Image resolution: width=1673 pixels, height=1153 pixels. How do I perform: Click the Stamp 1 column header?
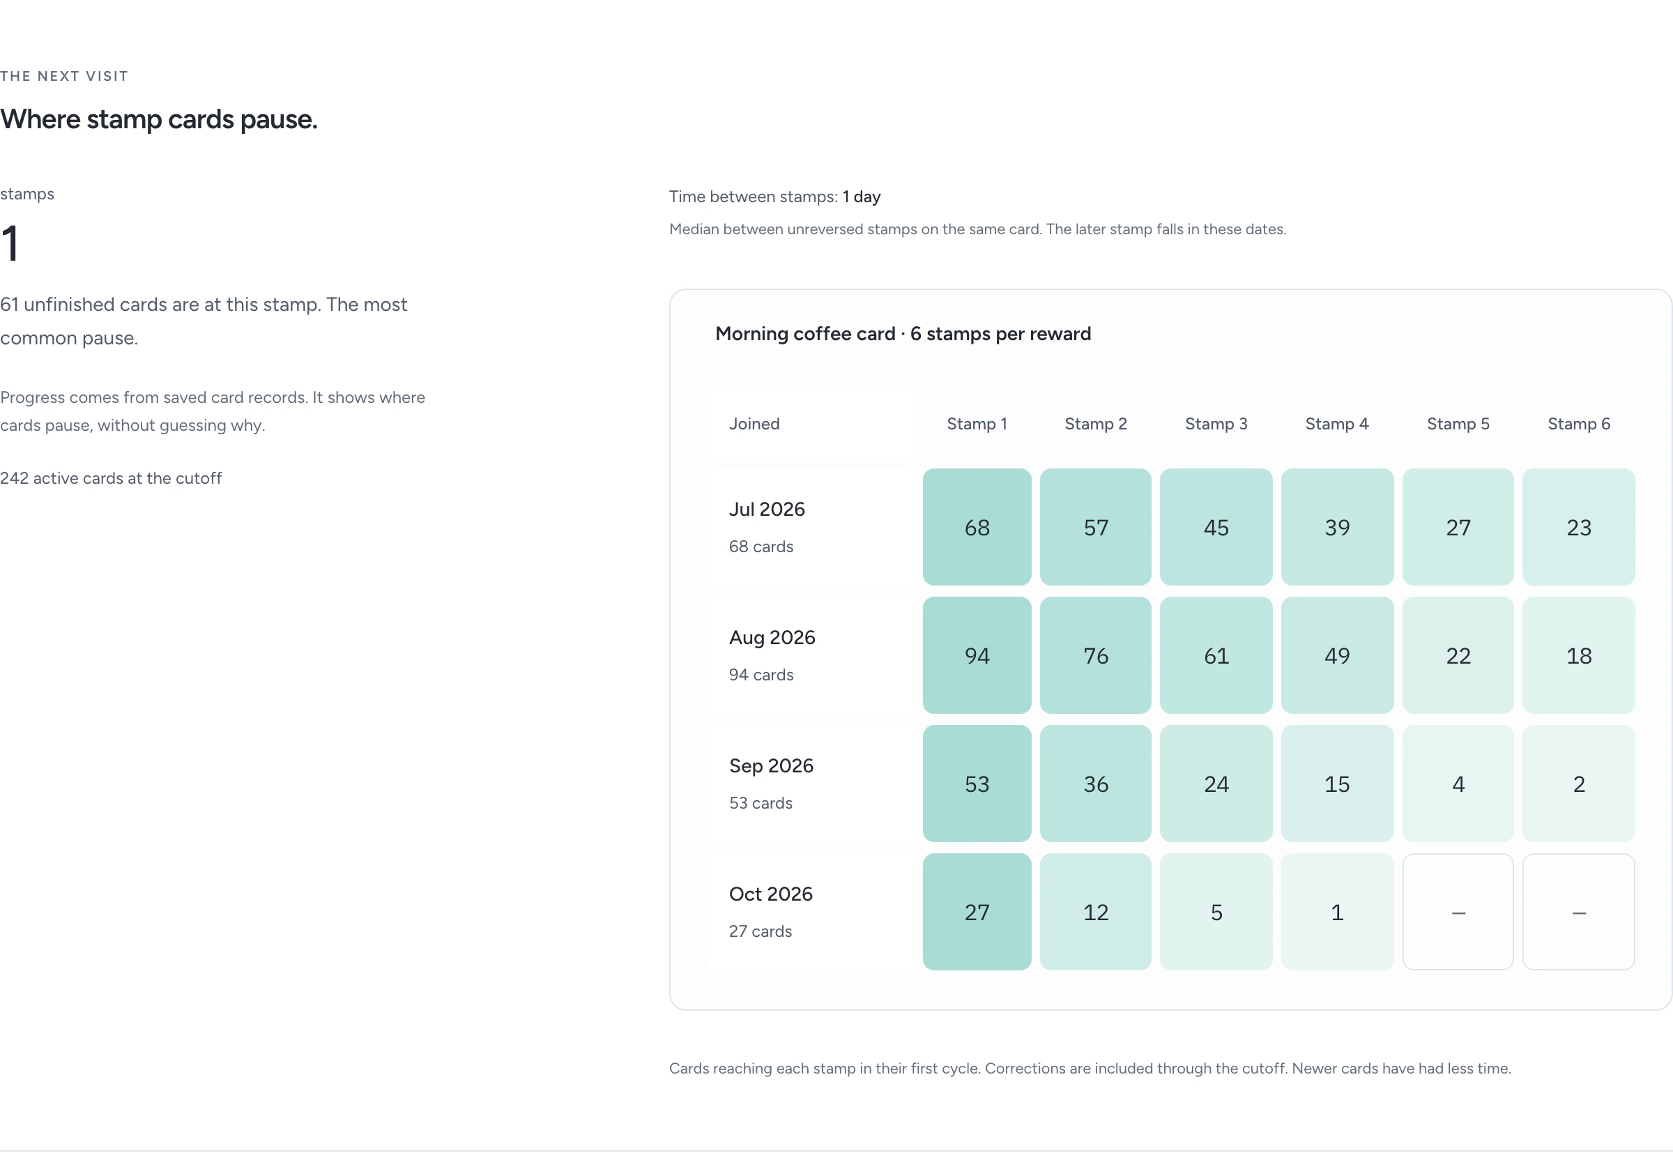click(977, 423)
